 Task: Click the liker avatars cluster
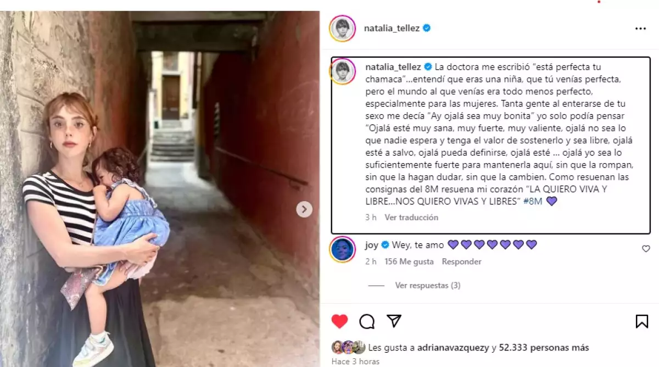348,347
